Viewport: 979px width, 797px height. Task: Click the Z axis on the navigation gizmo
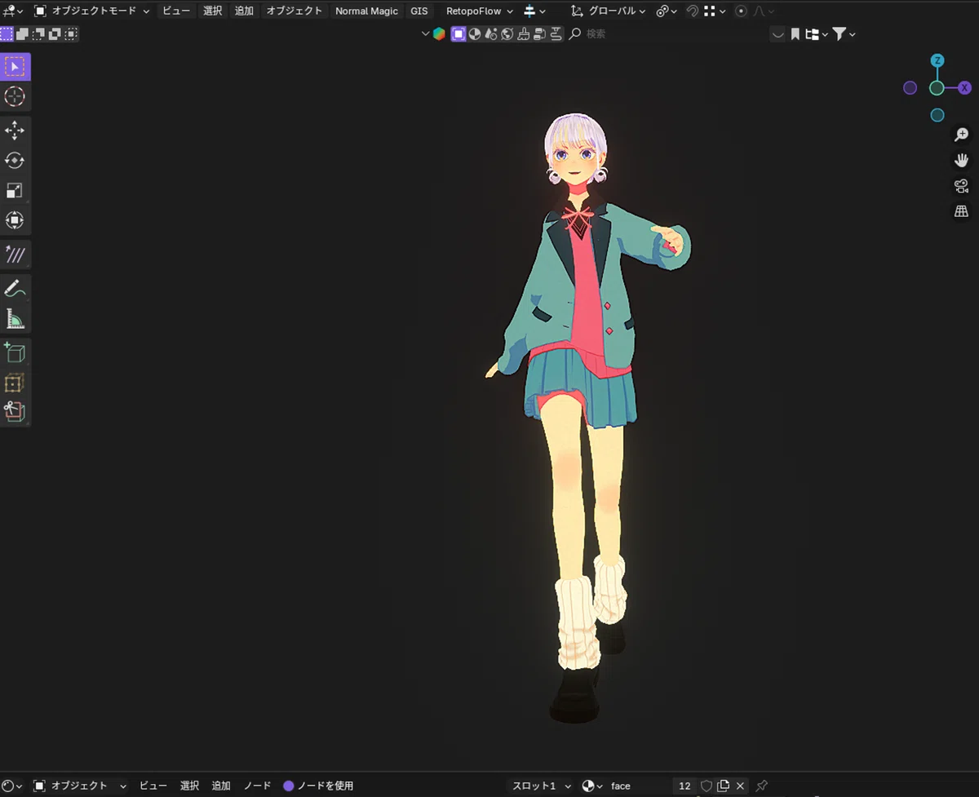click(937, 60)
